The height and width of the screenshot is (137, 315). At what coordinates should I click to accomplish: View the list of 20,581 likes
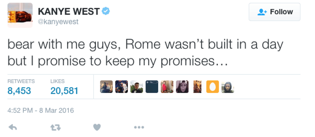(64, 91)
